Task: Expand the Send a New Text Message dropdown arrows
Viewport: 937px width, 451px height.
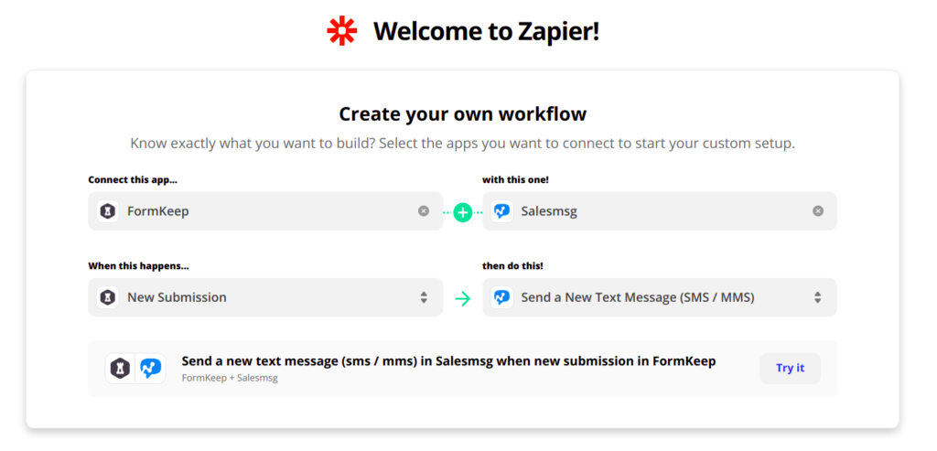Action: (818, 297)
